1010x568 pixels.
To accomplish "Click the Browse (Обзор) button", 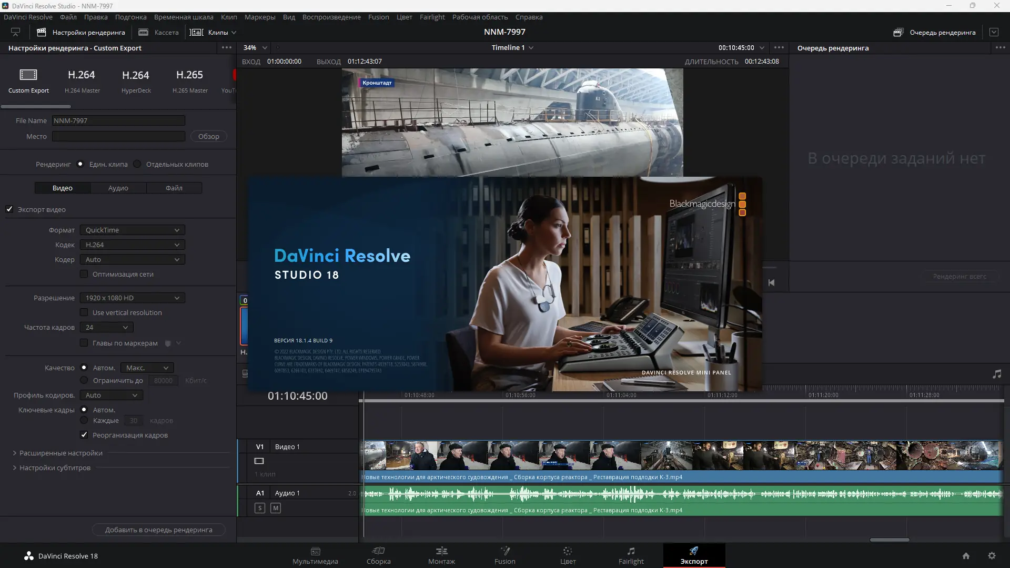I will coord(208,136).
